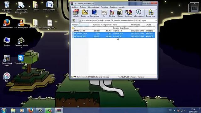
Task: Select the MANIFEST.MF file row
Action: 113,31
